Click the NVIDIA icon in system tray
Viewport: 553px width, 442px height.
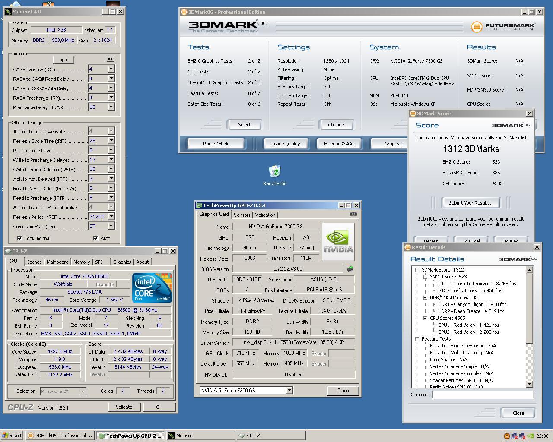point(531,436)
